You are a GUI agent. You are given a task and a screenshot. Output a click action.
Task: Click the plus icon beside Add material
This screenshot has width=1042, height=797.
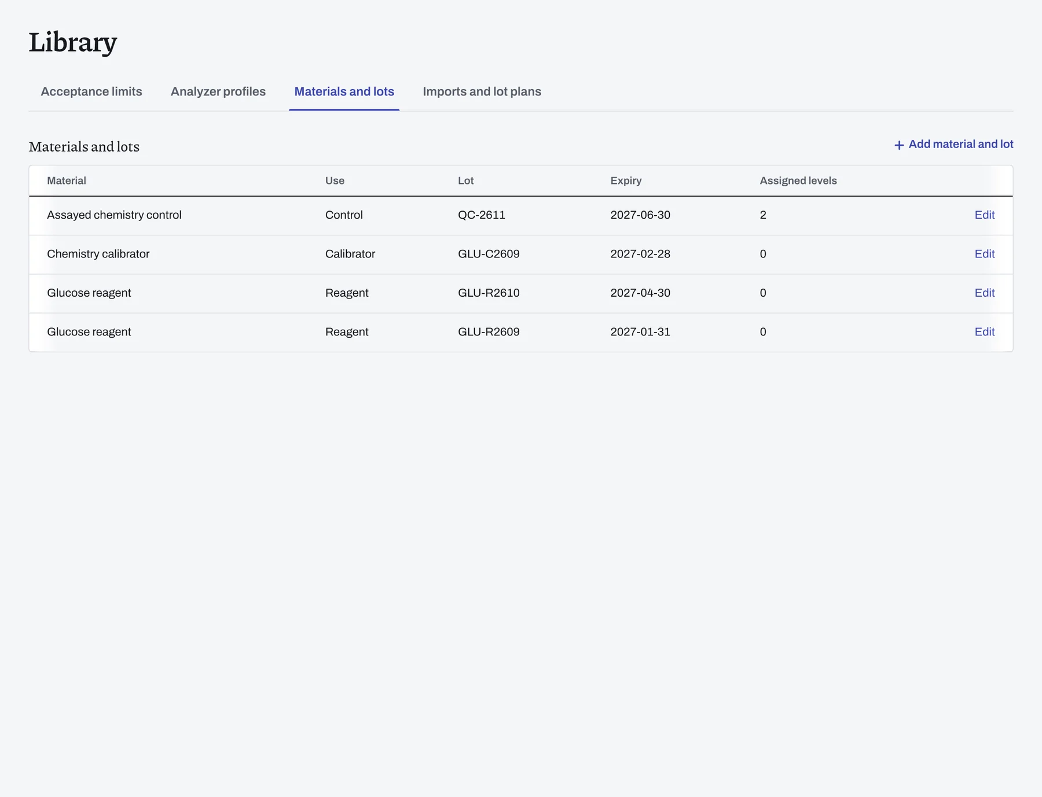click(898, 145)
